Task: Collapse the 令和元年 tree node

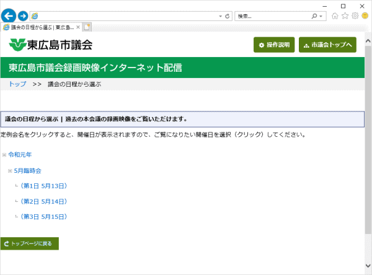Action: coord(4,155)
